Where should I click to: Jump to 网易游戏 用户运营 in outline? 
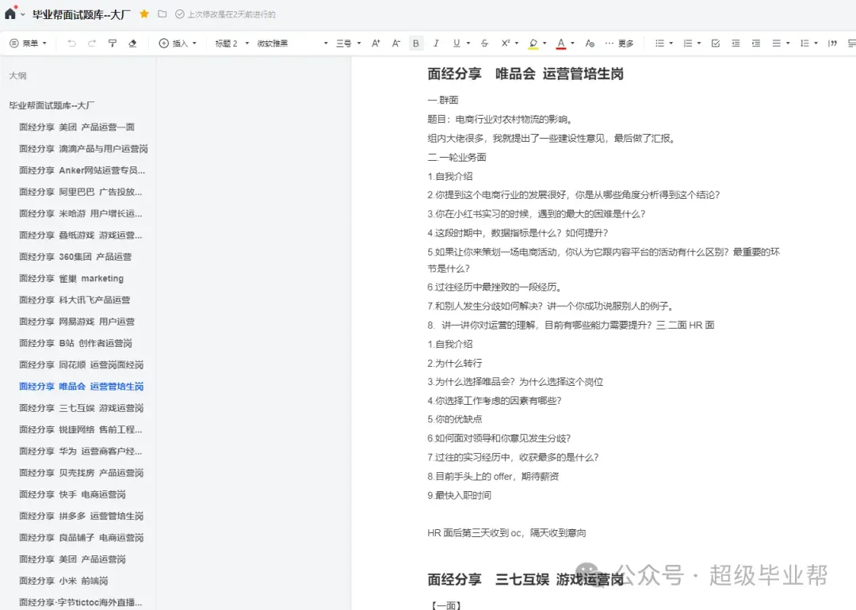[76, 322]
